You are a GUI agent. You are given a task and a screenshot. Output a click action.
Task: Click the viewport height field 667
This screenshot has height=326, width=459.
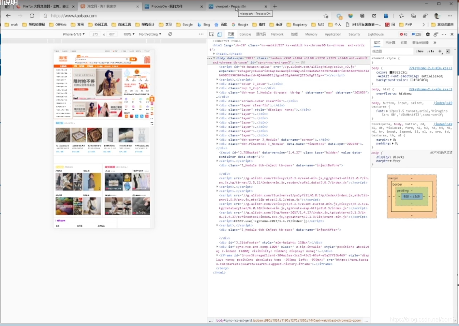click(112, 34)
